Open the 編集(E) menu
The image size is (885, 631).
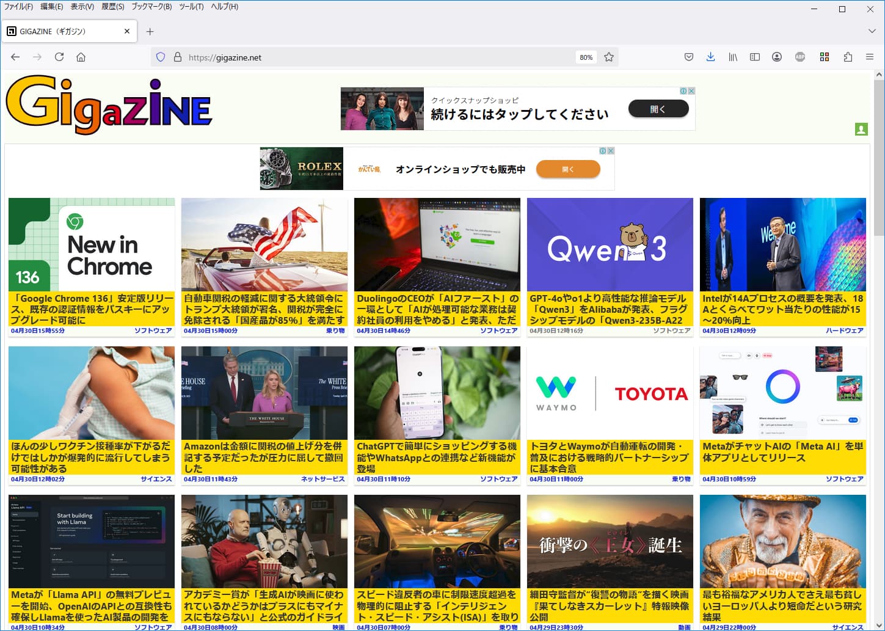(52, 7)
